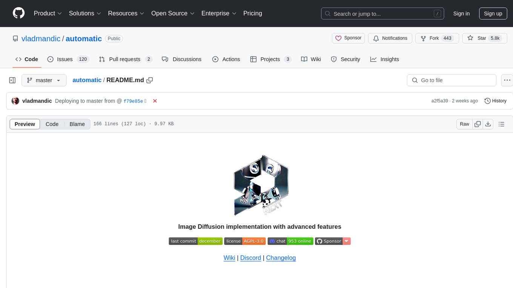Viewport: 513px width, 288px height.
Task: Select the Code view
Action: (x=52, y=124)
